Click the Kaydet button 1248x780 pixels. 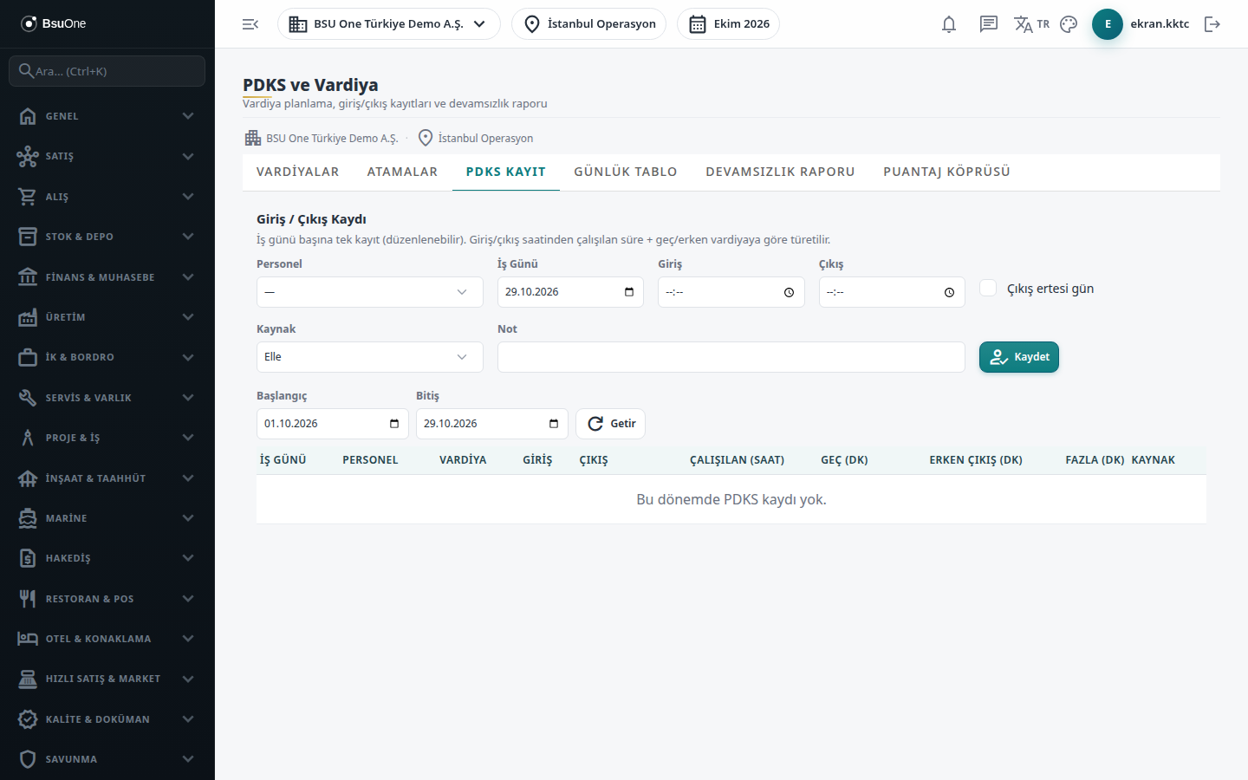tap(1019, 357)
